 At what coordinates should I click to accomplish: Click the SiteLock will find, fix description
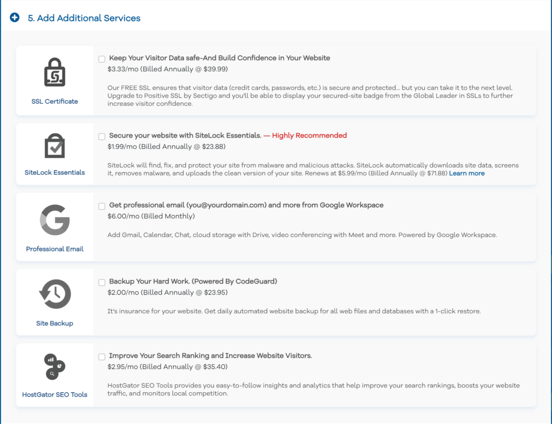(x=313, y=169)
